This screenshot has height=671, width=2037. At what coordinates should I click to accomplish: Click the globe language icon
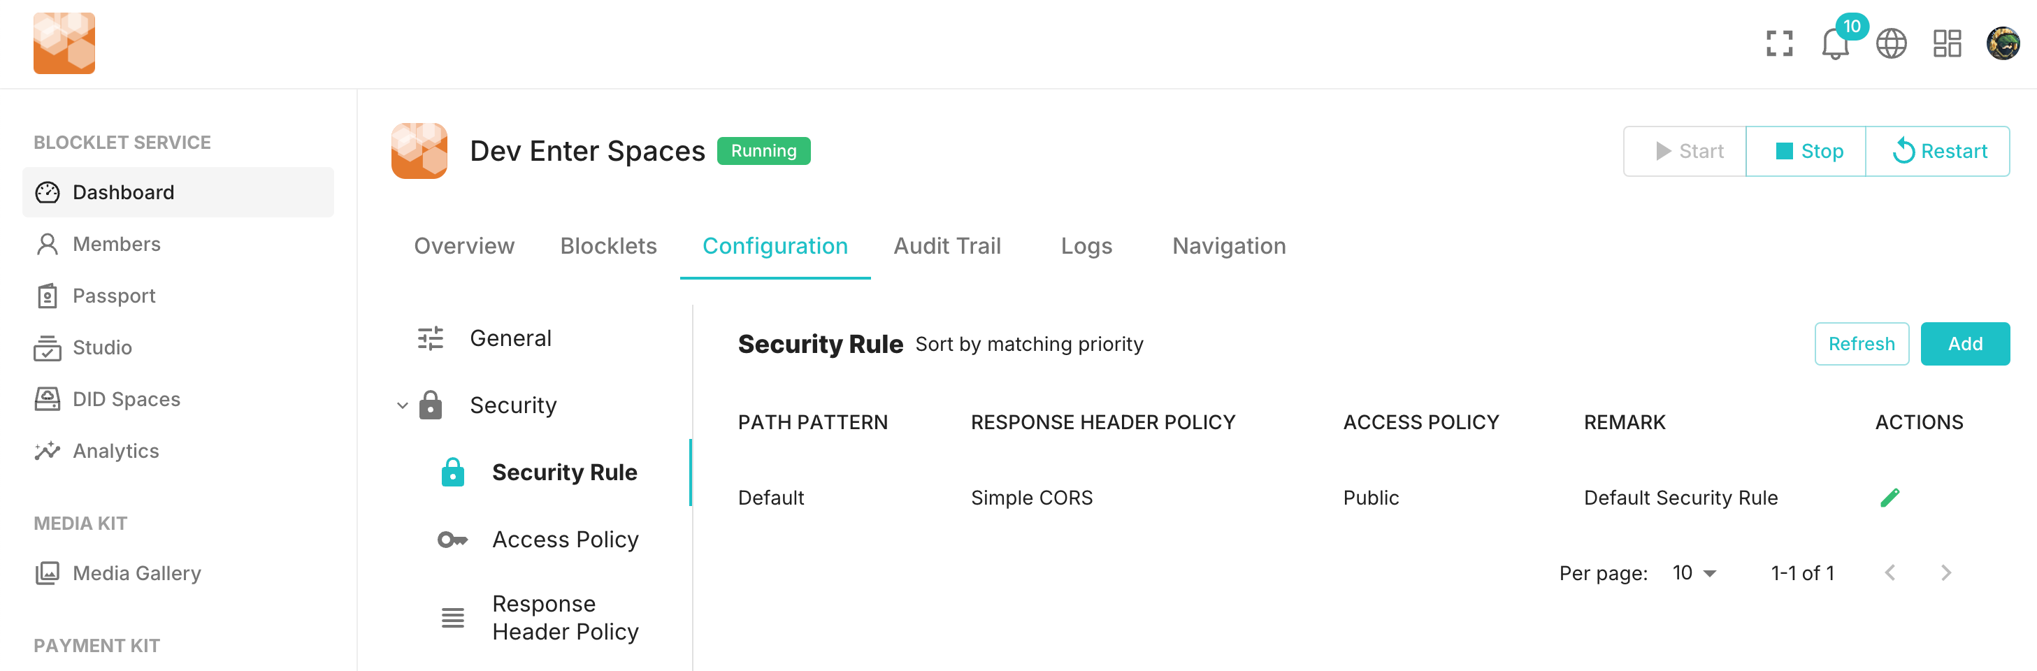click(1891, 43)
